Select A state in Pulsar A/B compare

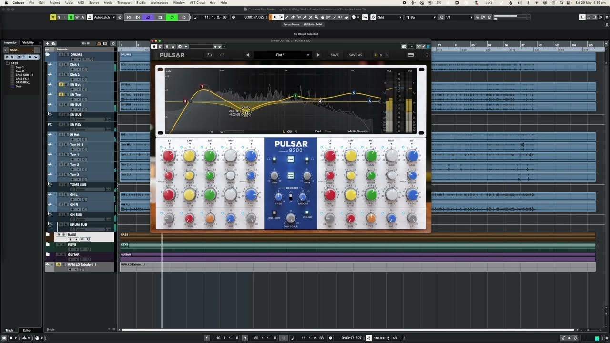376,55
